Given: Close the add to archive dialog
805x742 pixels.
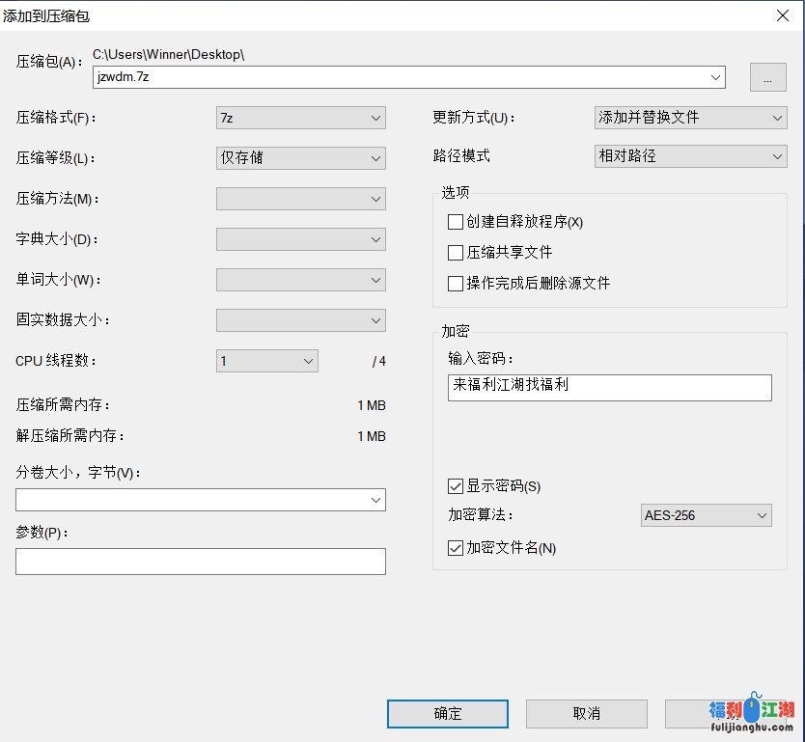Looking at the screenshot, I should [x=781, y=14].
